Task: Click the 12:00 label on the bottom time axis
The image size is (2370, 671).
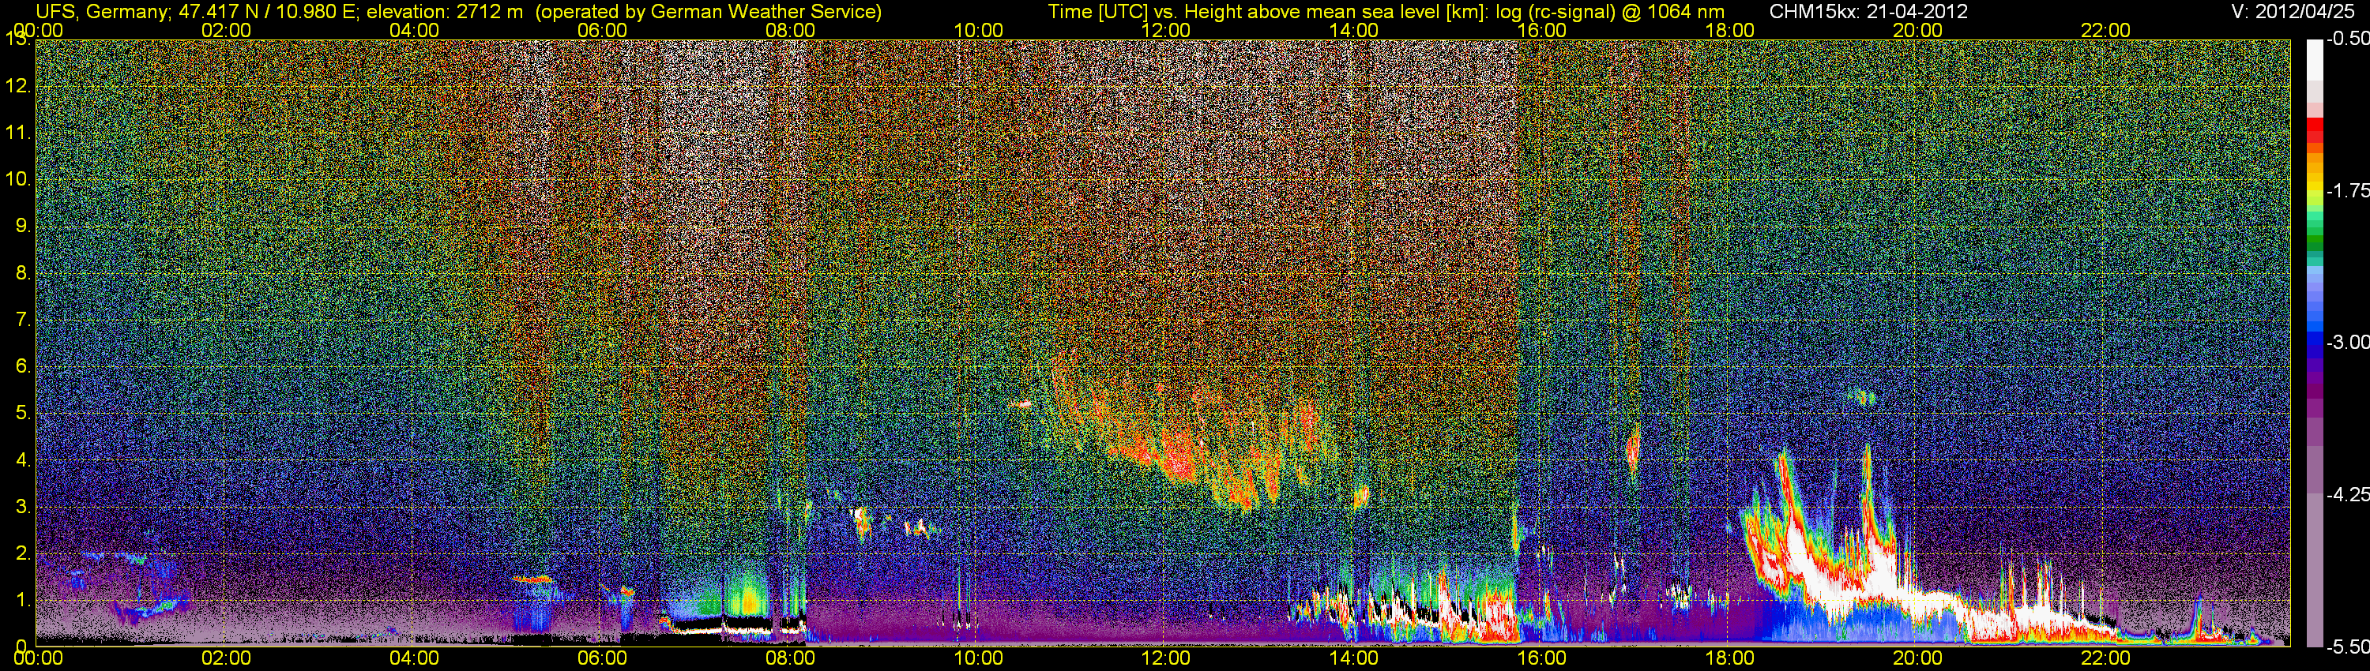Action: (1166, 658)
